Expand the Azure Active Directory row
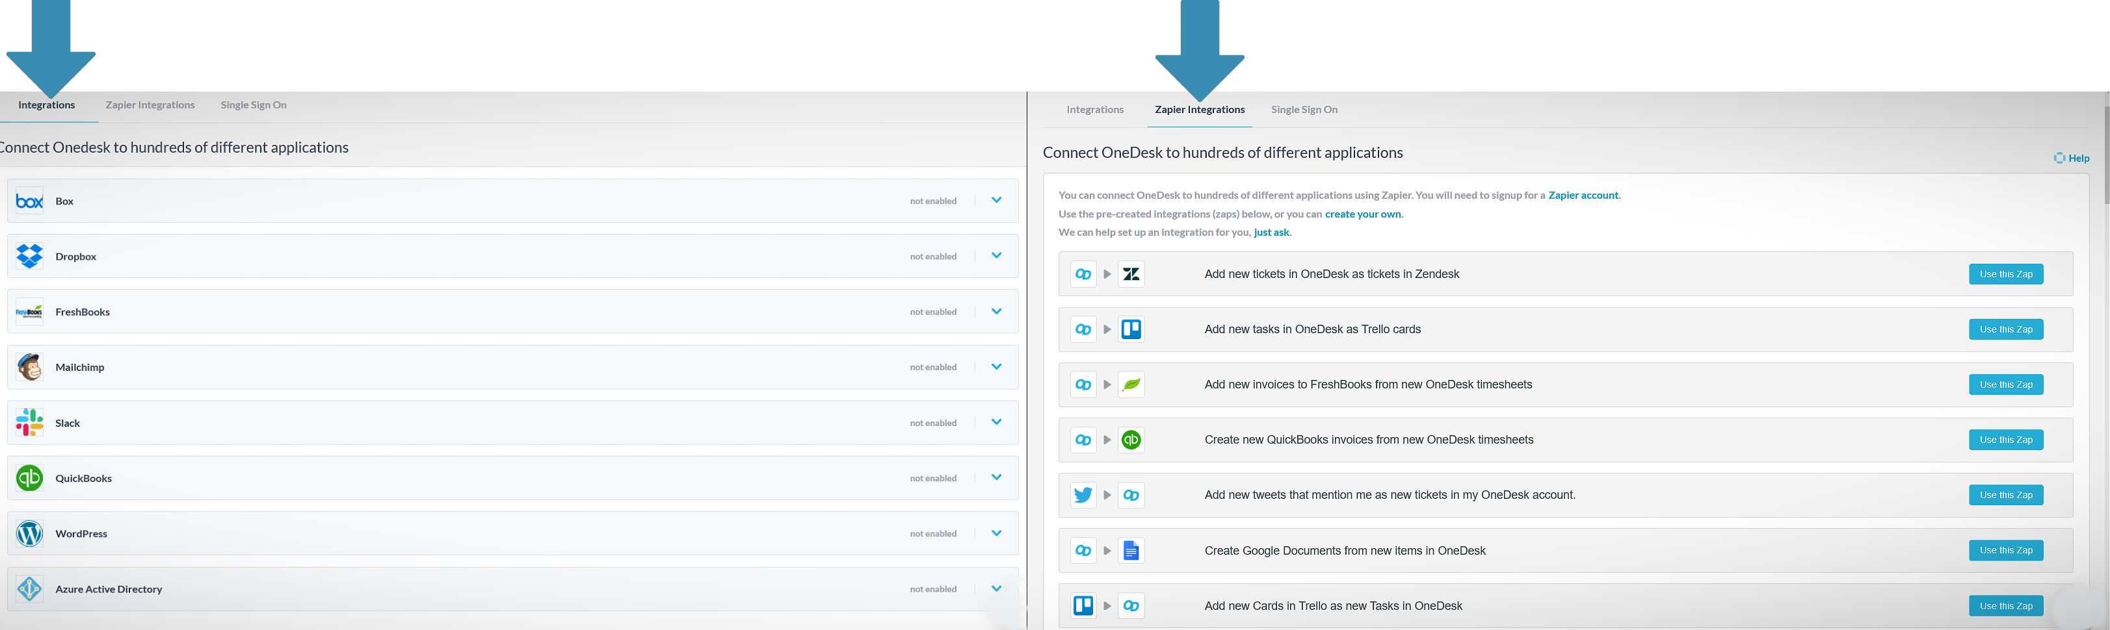2110x630 pixels. point(996,588)
